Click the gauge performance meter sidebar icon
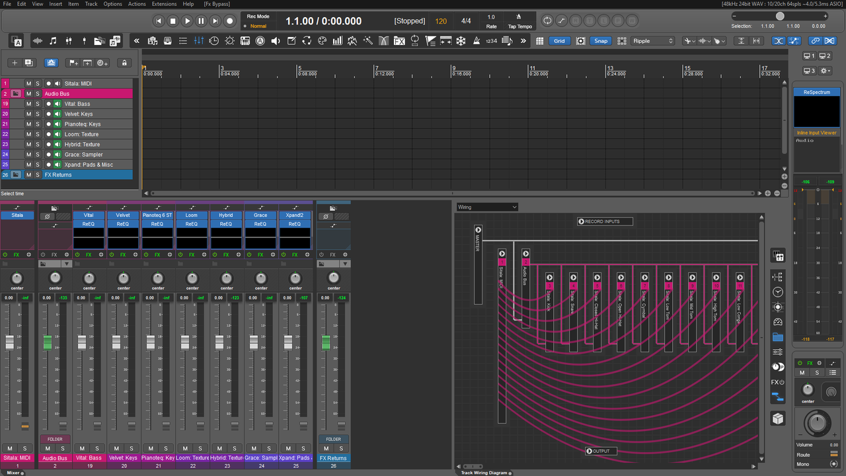Viewport: 846px width, 476px height. [x=778, y=322]
